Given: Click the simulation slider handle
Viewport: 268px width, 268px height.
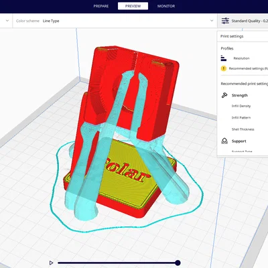Looking at the screenshot, I should pyautogui.click(x=178, y=263).
